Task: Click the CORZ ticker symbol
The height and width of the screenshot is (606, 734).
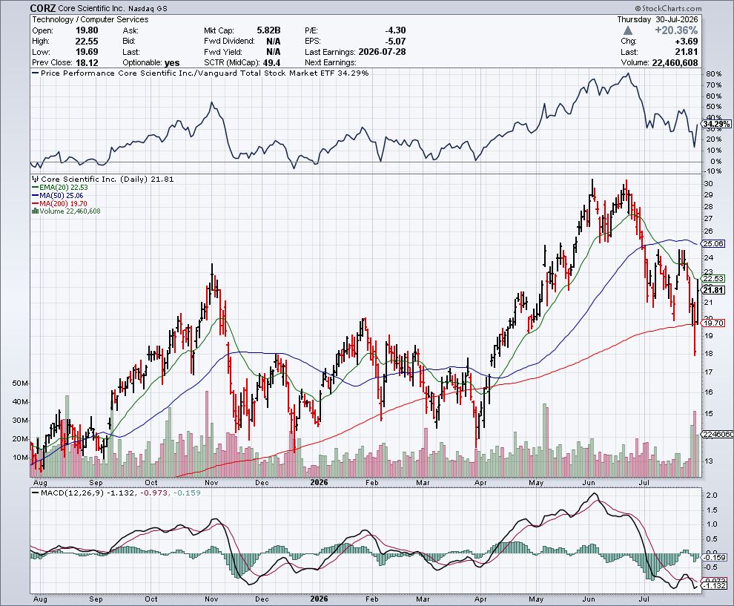Action: (x=42, y=8)
